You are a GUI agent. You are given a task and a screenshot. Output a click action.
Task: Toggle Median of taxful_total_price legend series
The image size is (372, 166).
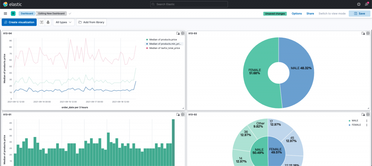(163, 48)
